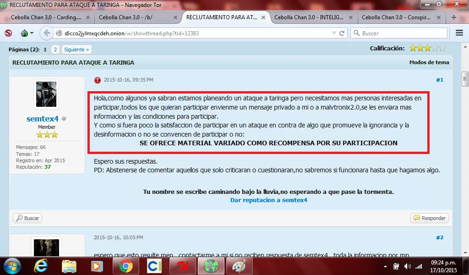Click the Siguiente » link
Screen dimensions: 469x275
tap(76, 49)
